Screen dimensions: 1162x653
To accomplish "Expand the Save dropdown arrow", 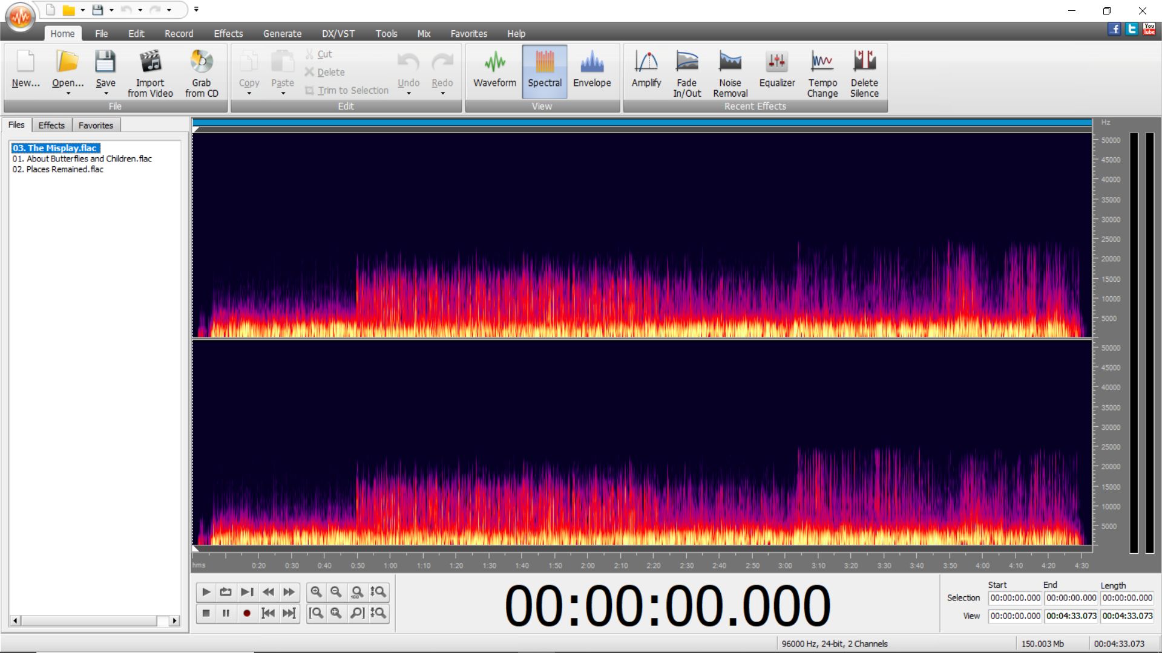I will [106, 94].
